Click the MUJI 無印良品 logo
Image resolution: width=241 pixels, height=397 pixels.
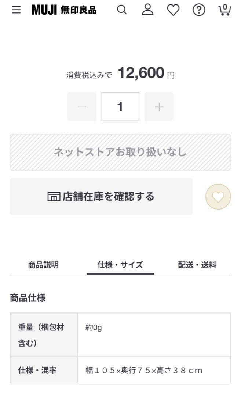65,10
